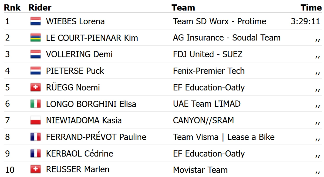
Task: Open Movistar Team page
Action: tap(200, 170)
